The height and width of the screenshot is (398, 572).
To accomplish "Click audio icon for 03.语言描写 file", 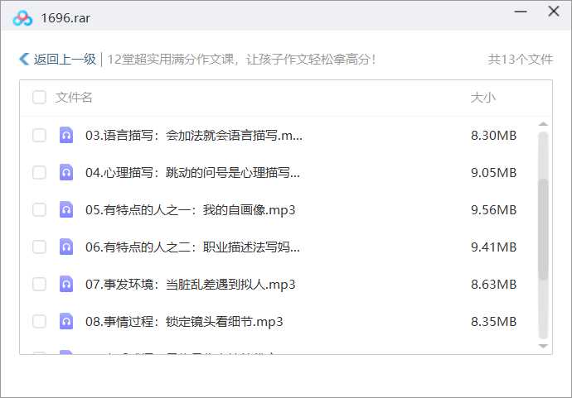I will pyautogui.click(x=66, y=136).
